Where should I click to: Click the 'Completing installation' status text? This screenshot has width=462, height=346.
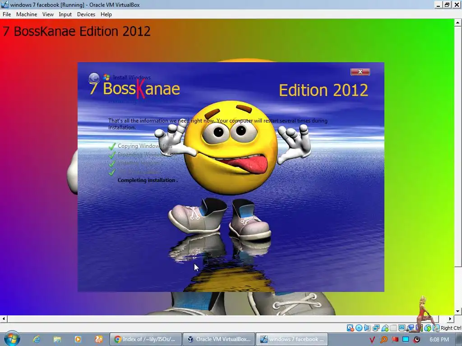[x=148, y=180]
